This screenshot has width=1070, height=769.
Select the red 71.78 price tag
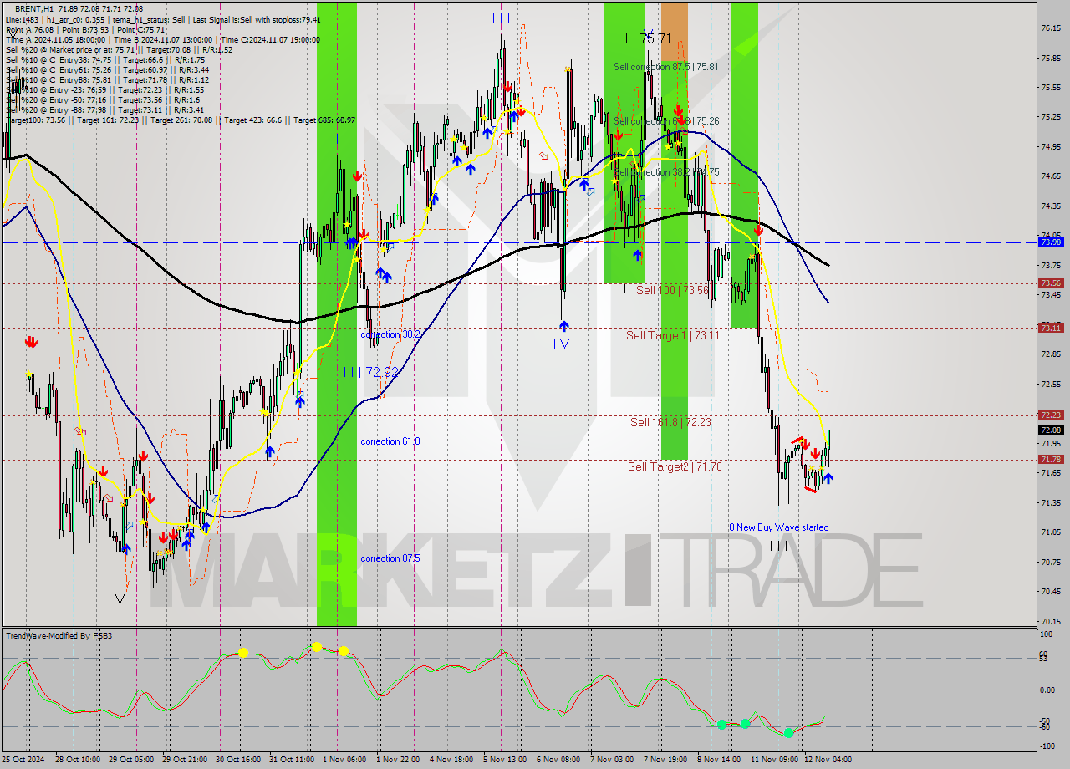coord(1051,460)
